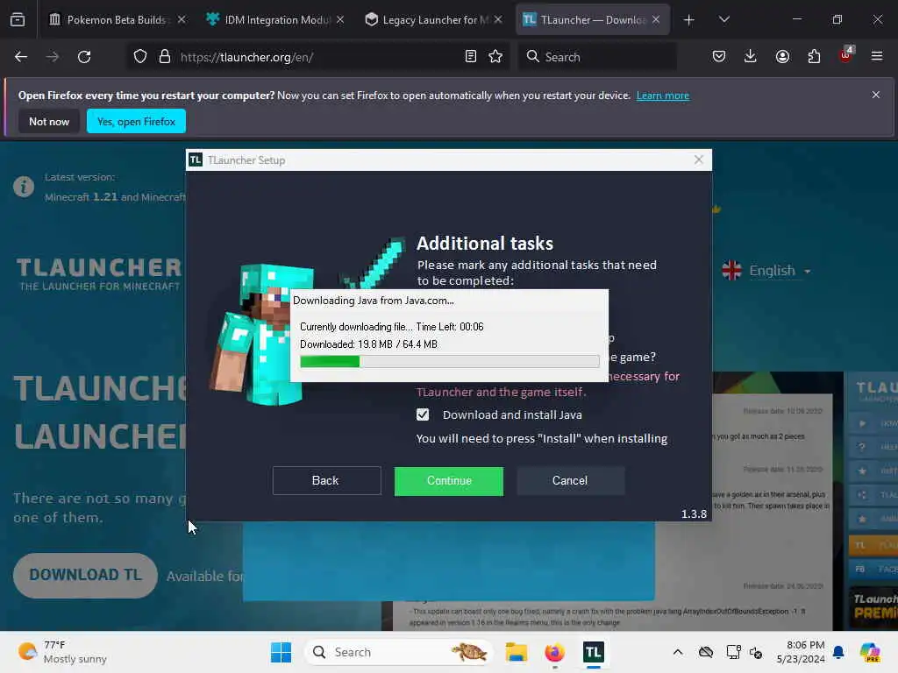Click green Continue button
Image resolution: width=898 pixels, height=673 pixels.
click(x=449, y=481)
